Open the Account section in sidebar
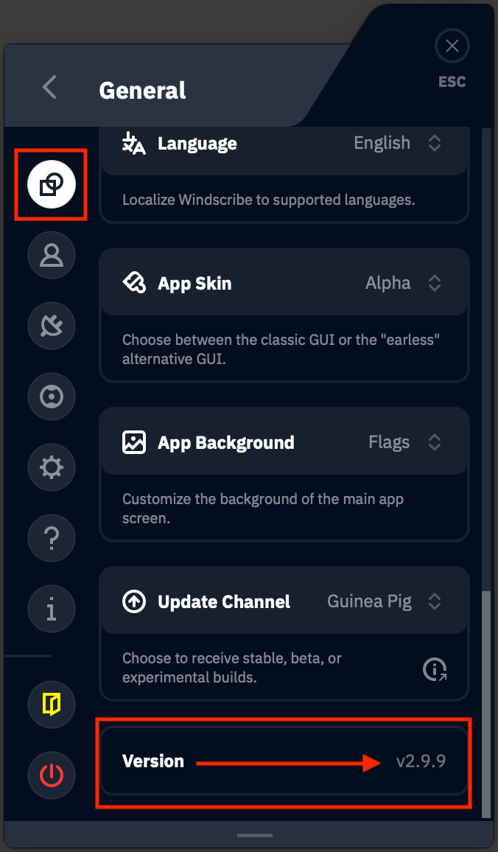498x852 pixels. click(51, 255)
